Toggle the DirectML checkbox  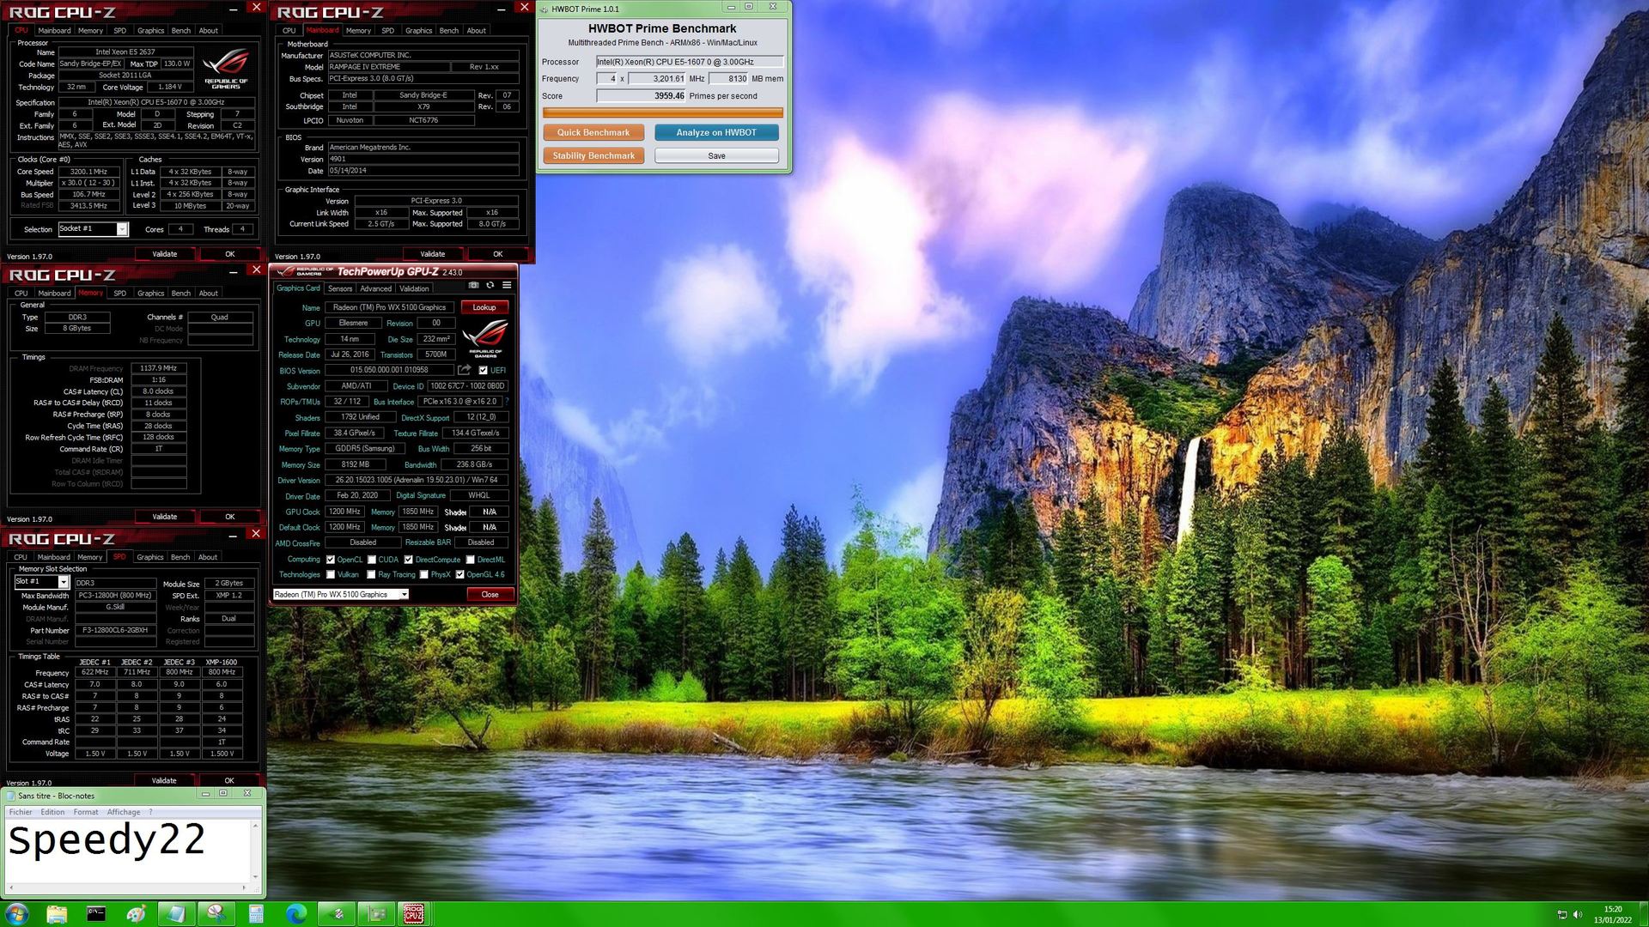click(471, 560)
